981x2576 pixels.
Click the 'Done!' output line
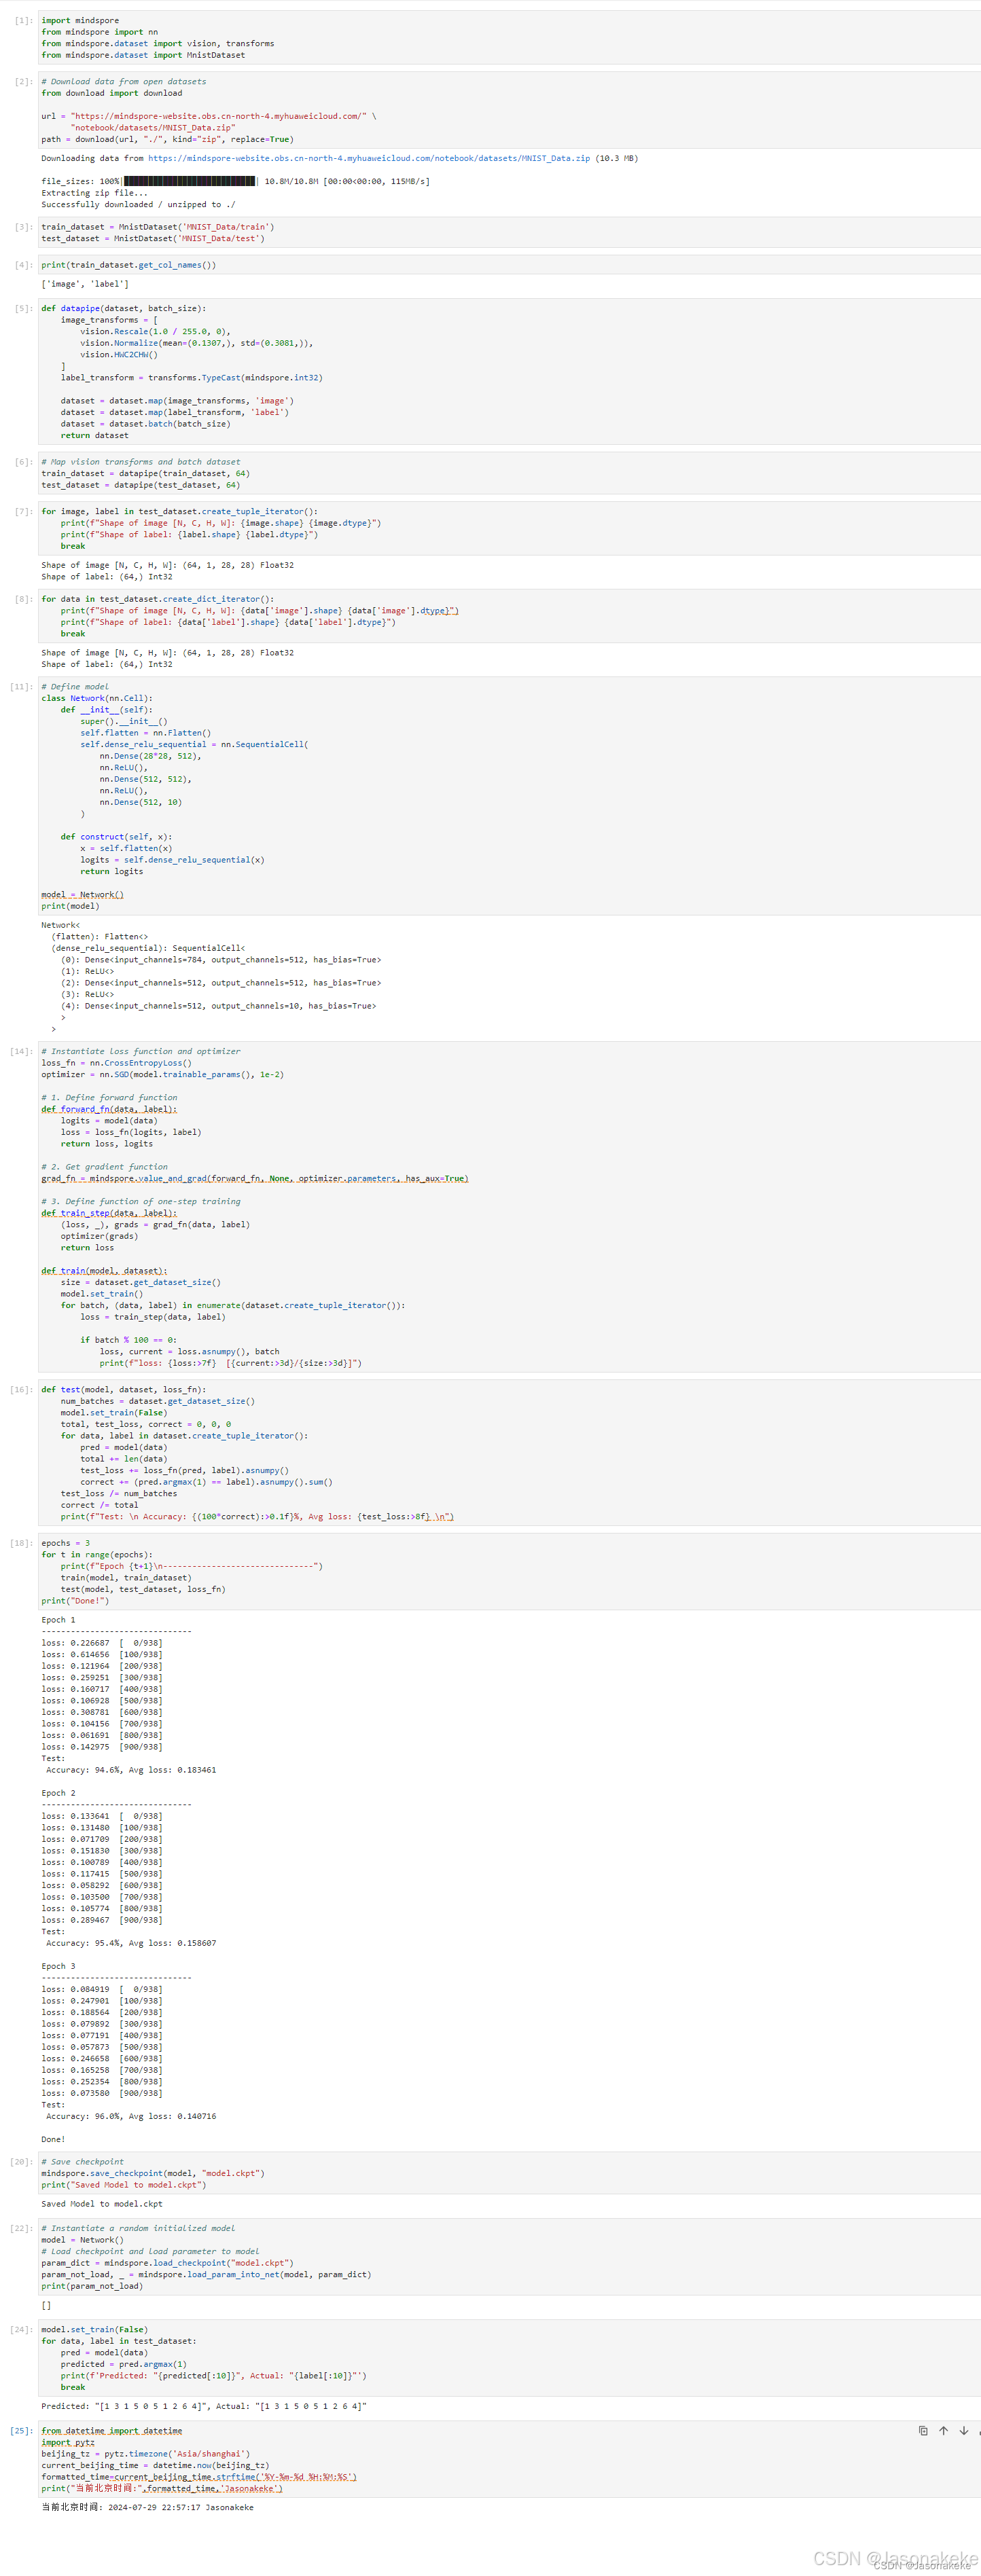(x=53, y=2139)
